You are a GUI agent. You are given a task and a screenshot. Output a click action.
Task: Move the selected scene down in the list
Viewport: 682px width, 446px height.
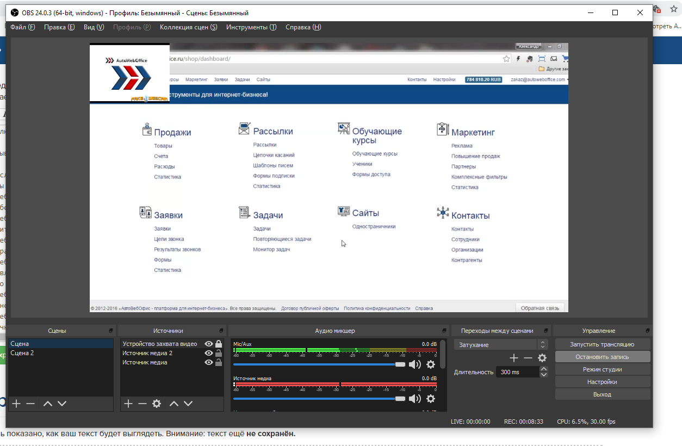(x=62, y=404)
